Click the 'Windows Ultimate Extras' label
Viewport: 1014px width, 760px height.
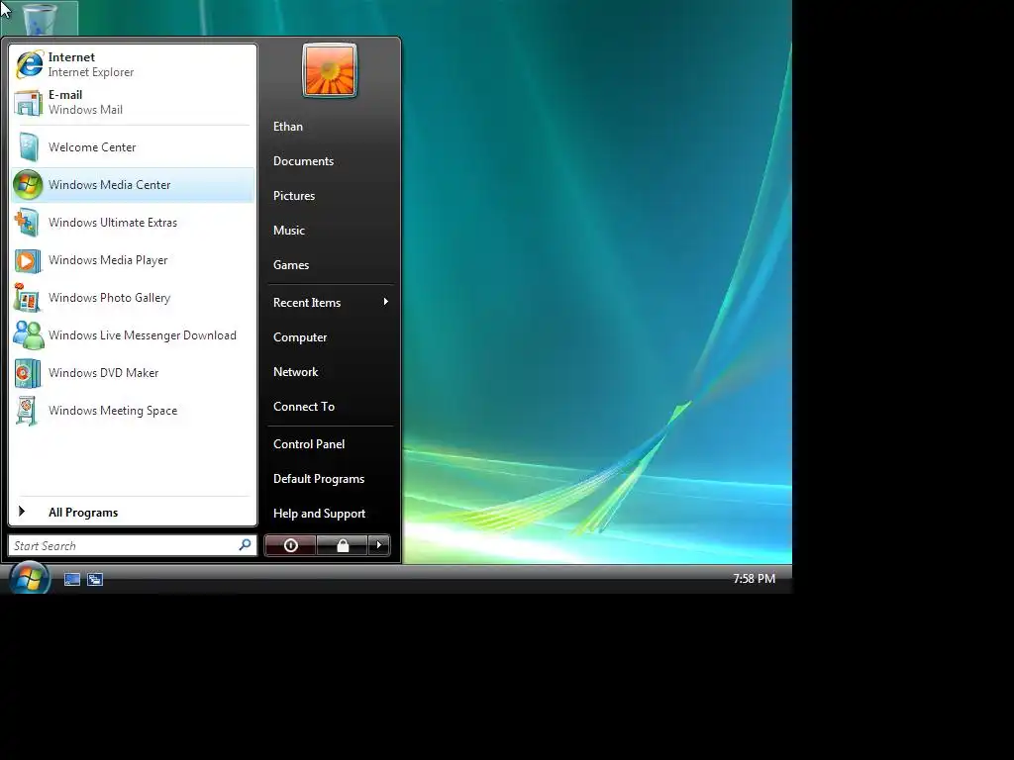(113, 223)
